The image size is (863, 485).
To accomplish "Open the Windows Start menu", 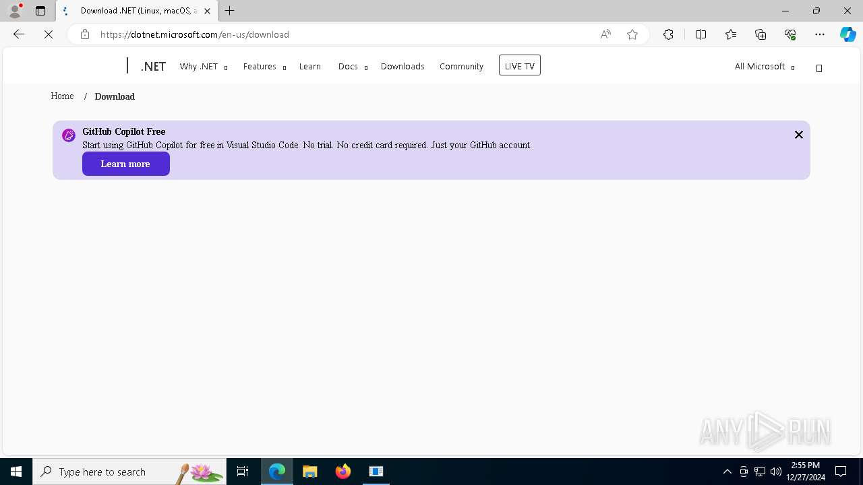I will coord(16,472).
